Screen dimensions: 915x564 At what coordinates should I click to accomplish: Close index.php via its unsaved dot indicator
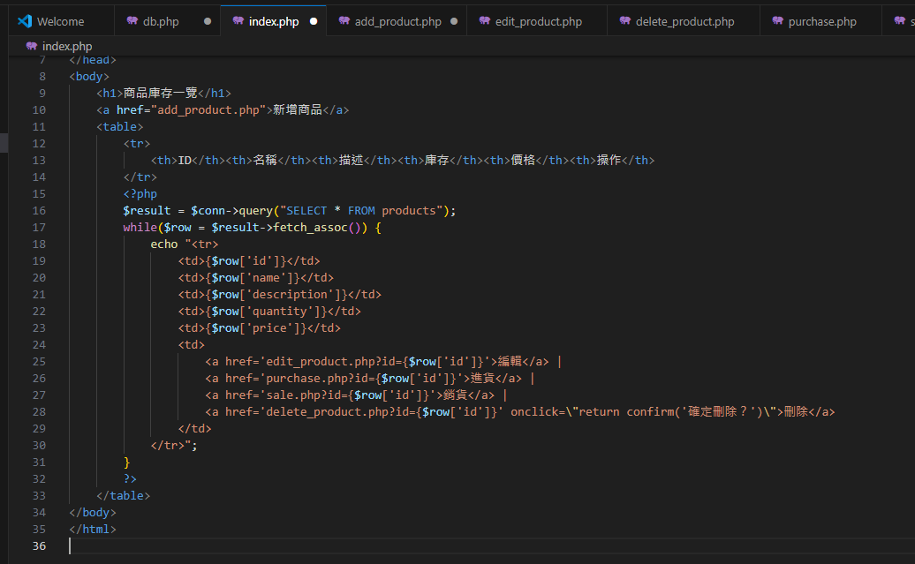pos(314,21)
